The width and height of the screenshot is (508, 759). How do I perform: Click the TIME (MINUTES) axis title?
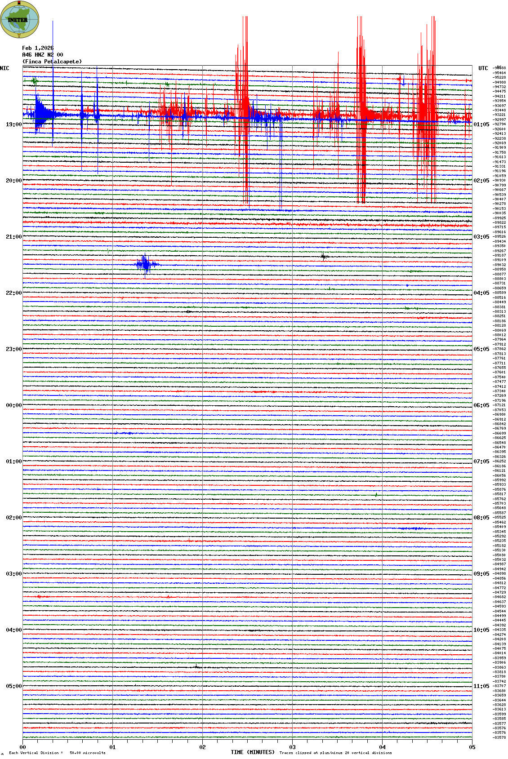coord(252,752)
